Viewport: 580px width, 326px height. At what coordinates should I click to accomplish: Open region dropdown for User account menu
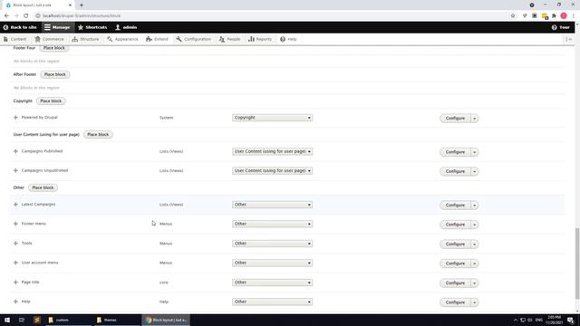272,263
